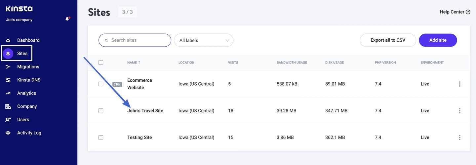This screenshot has width=476, height=165.
Task: Click the ENVIRONMENT column header
Action: (x=432, y=62)
